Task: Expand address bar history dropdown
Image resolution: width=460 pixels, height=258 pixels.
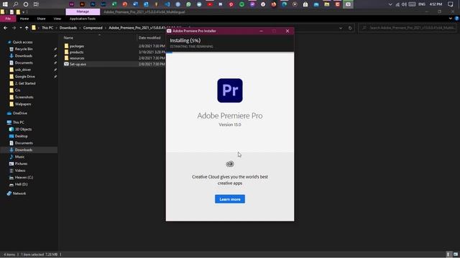Action: coord(341,28)
